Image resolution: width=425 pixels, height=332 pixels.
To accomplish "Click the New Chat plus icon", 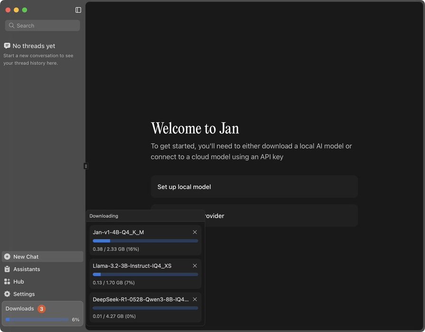I will (x=7, y=257).
